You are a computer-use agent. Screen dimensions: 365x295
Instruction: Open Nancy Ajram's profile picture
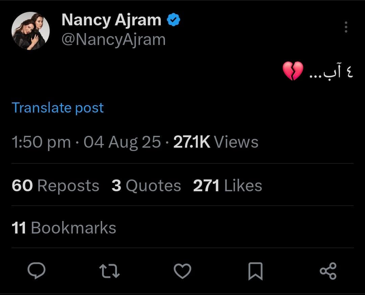[x=31, y=31]
